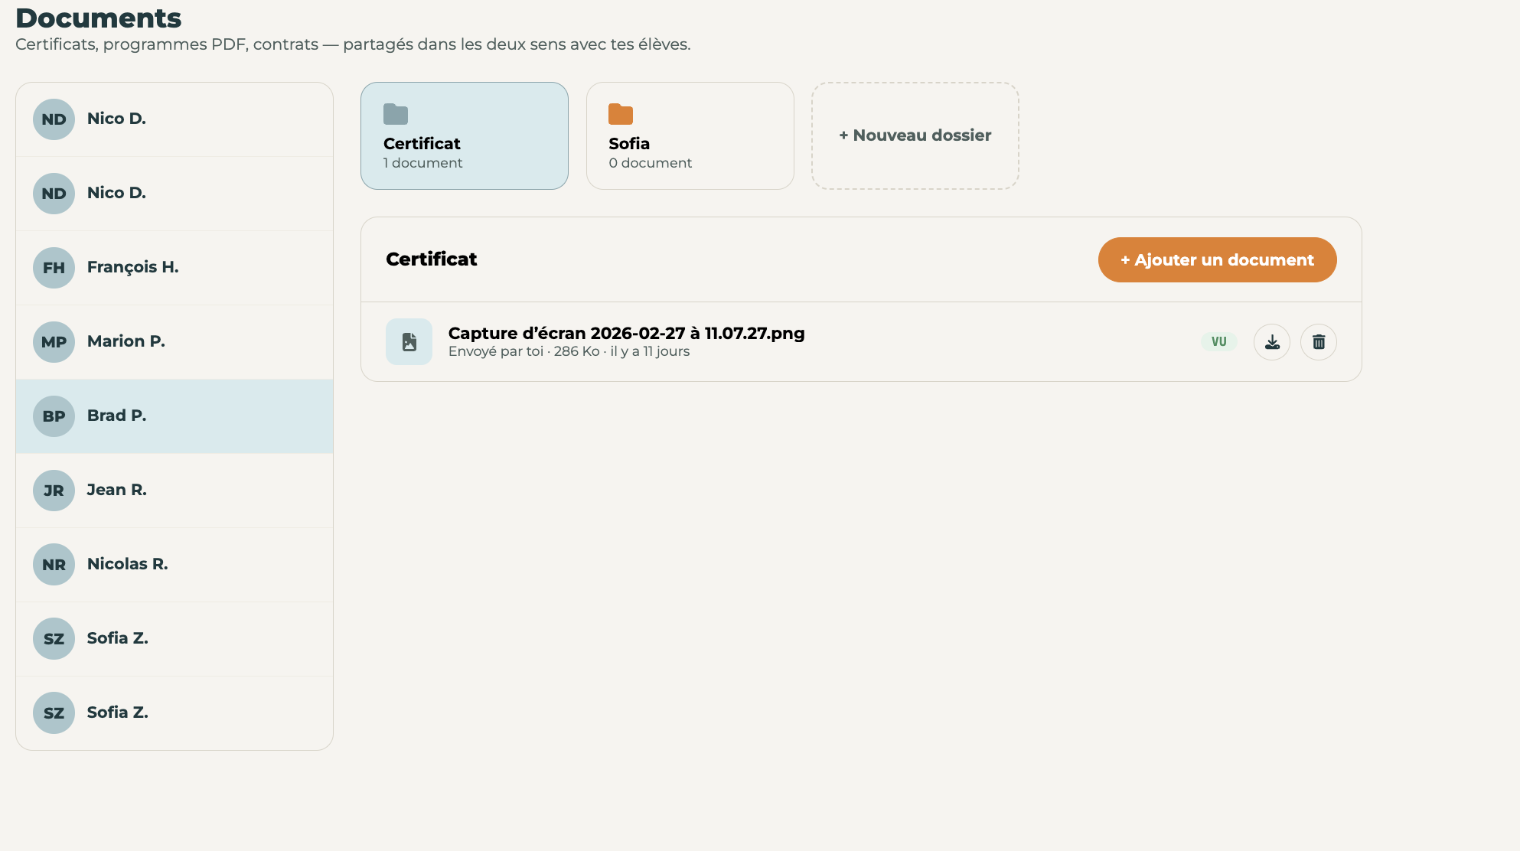Open file name Capture d'écran 2026-02-27 à 11.07.27.png

[x=626, y=333]
